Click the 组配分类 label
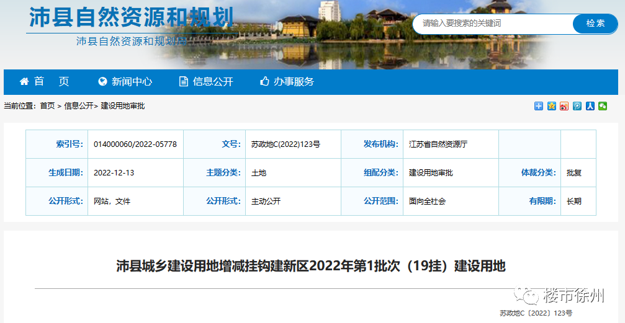This screenshot has height=323, width=625. point(380,172)
